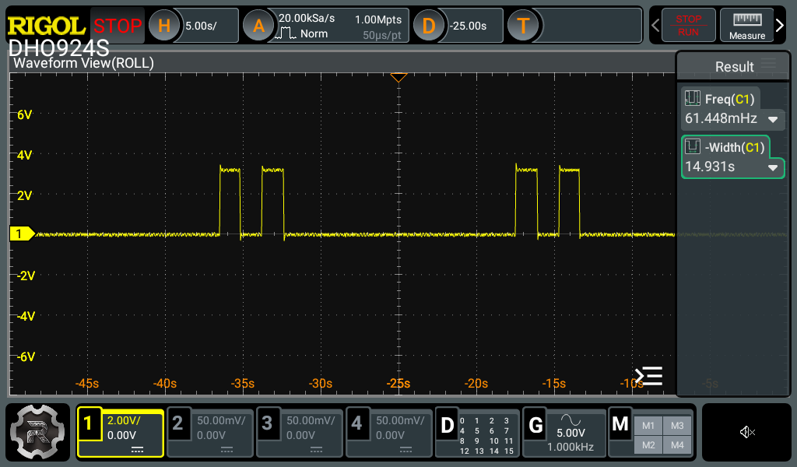Enable math M3
This screenshot has height=467, width=797.
click(677, 426)
